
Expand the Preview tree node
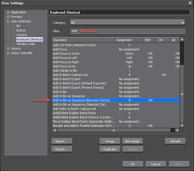(x=8, y=17)
